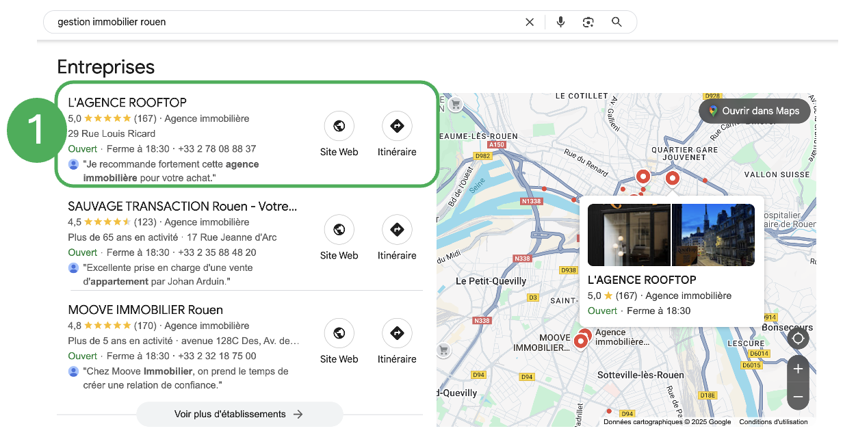Click the night cathedral photo in map card

713,235
